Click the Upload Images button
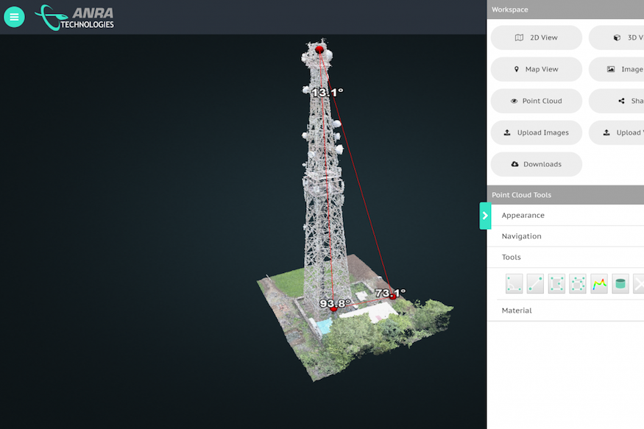 pos(536,132)
